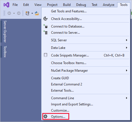This screenshot has width=132, height=122.
Task: Select Connect to Server menu entry
Action: coord(86,33)
